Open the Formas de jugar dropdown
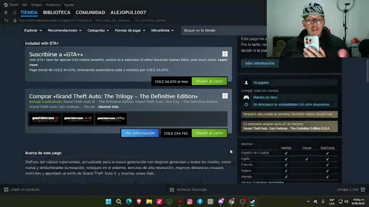 130,30
